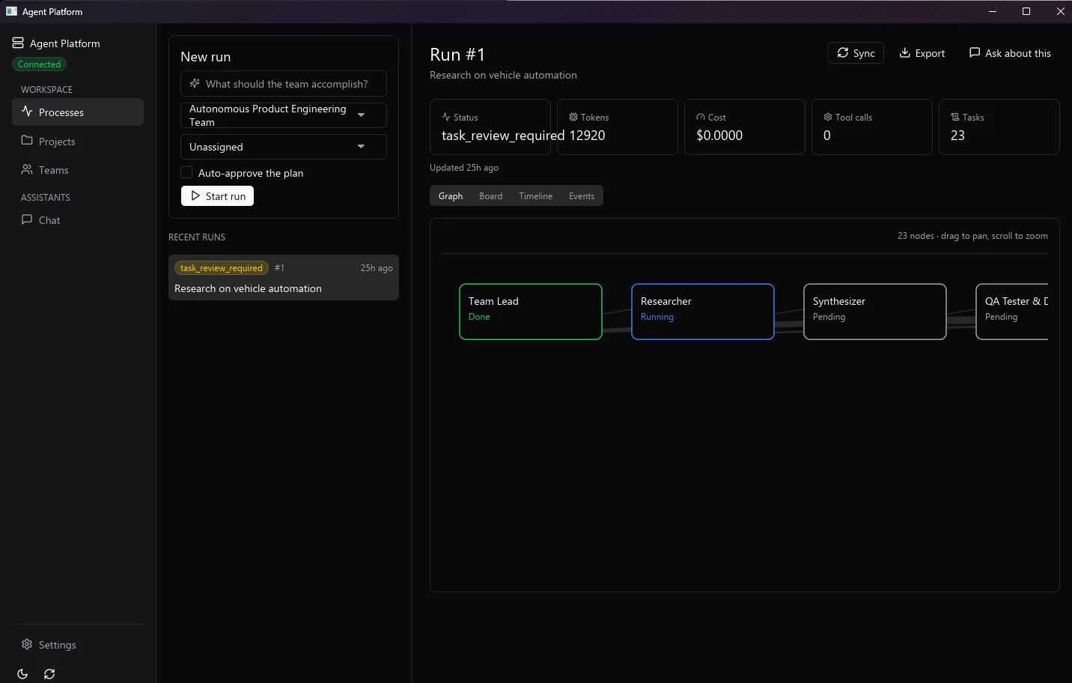The height and width of the screenshot is (683, 1072).
Task: Click the Cost value $0.0000
Action: pos(719,136)
